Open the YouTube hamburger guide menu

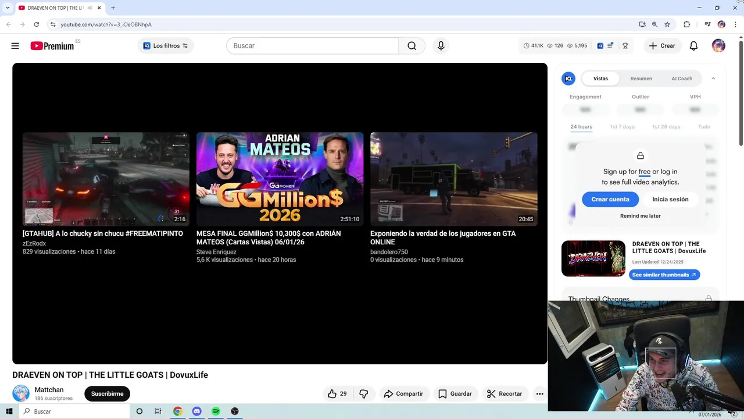coord(15,46)
